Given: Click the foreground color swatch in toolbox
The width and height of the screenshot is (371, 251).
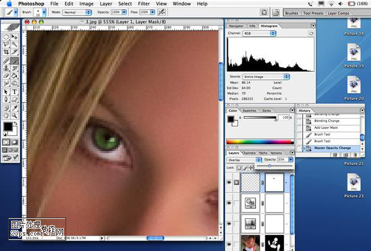Looking at the screenshot, I should pos(8,127).
